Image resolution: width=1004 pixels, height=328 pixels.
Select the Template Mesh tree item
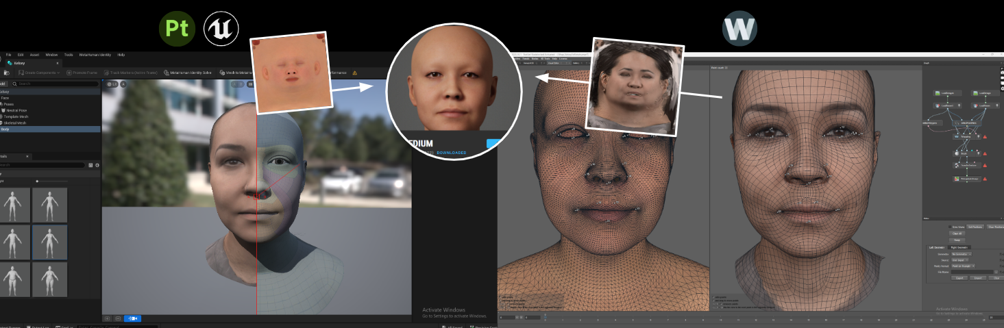coord(50,116)
